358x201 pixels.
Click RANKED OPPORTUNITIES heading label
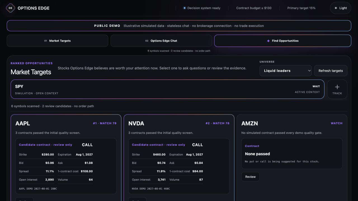[x=32, y=63]
